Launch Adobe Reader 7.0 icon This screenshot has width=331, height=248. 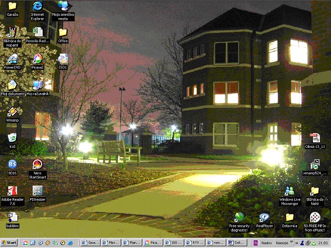[12, 191]
